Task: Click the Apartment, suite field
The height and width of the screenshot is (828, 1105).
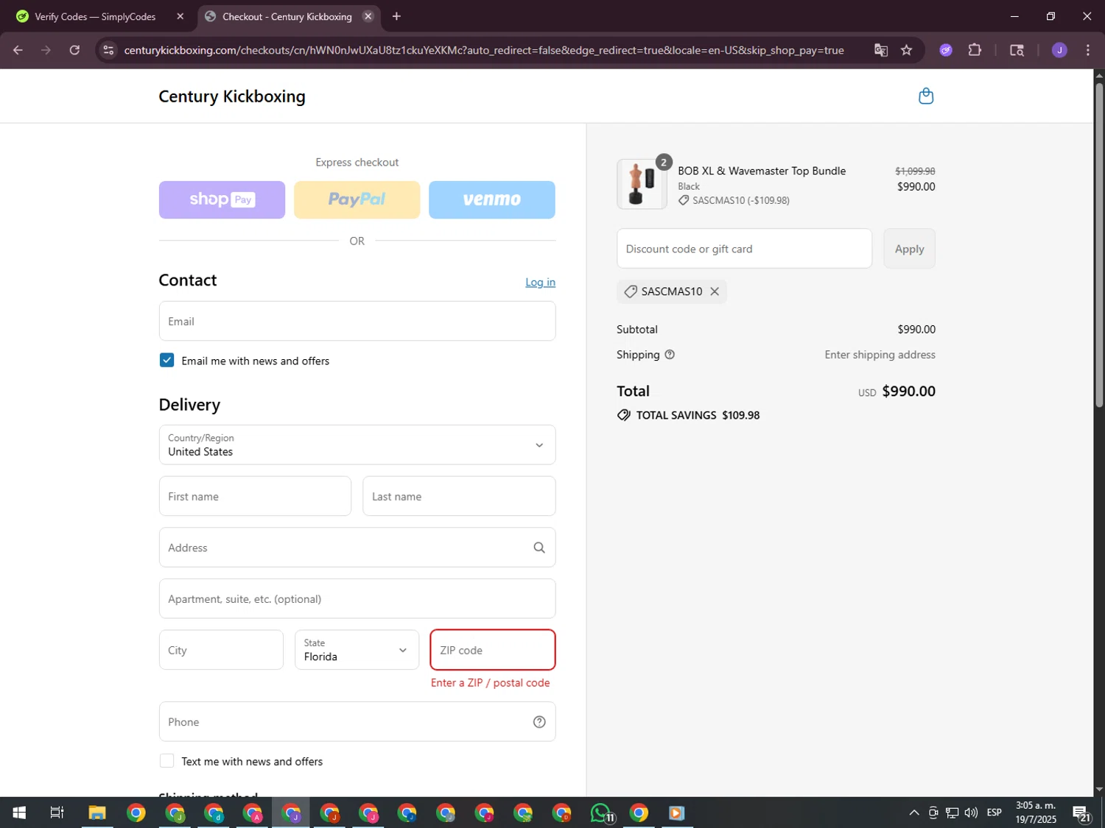Action: [357, 598]
